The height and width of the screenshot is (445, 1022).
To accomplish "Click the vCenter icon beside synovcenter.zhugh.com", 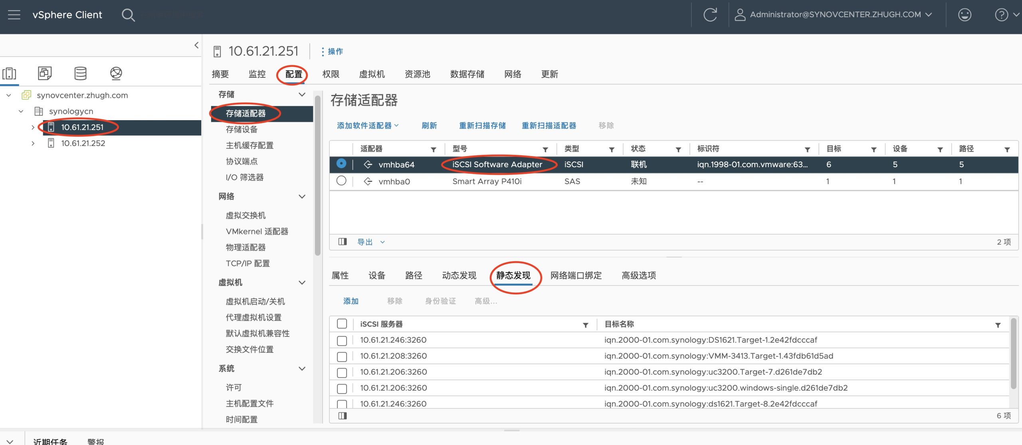I will [x=26, y=95].
